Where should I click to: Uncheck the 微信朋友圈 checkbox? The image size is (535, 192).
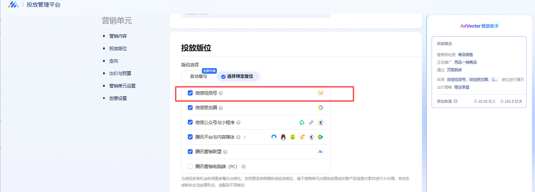pos(190,108)
